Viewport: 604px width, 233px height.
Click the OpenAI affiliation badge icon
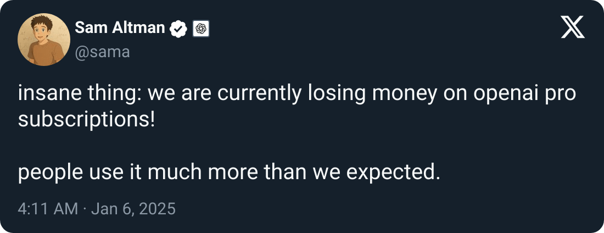(201, 29)
